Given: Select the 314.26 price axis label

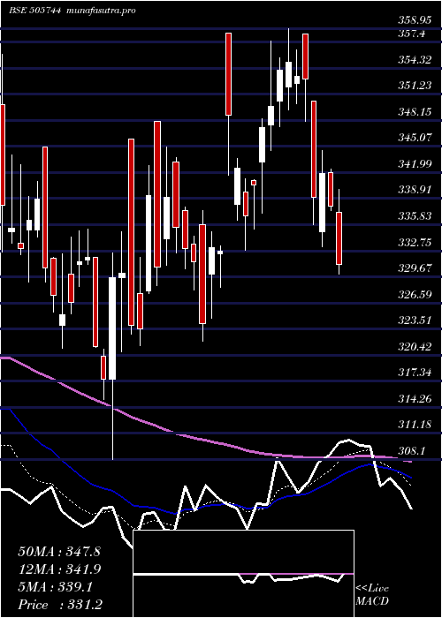Looking at the screenshot, I should (x=414, y=399).
